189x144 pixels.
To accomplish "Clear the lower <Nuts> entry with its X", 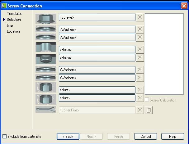I will point(140,98).
